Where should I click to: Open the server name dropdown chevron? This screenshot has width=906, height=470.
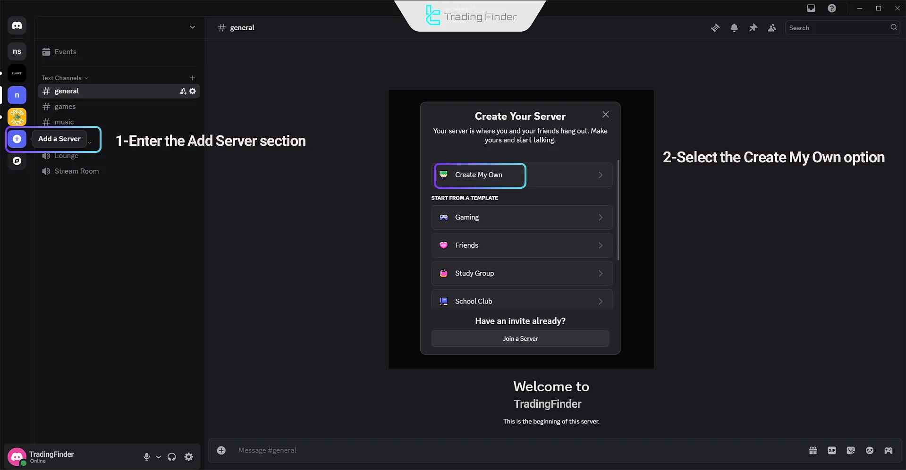[192, 27]
